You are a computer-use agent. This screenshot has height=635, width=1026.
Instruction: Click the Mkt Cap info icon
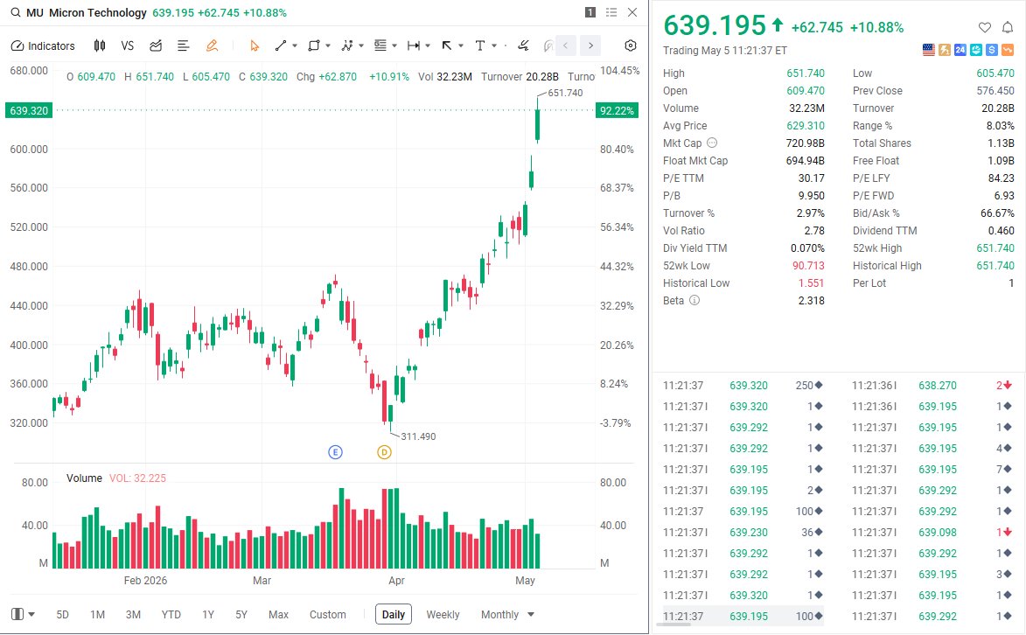tap(712, 143)
